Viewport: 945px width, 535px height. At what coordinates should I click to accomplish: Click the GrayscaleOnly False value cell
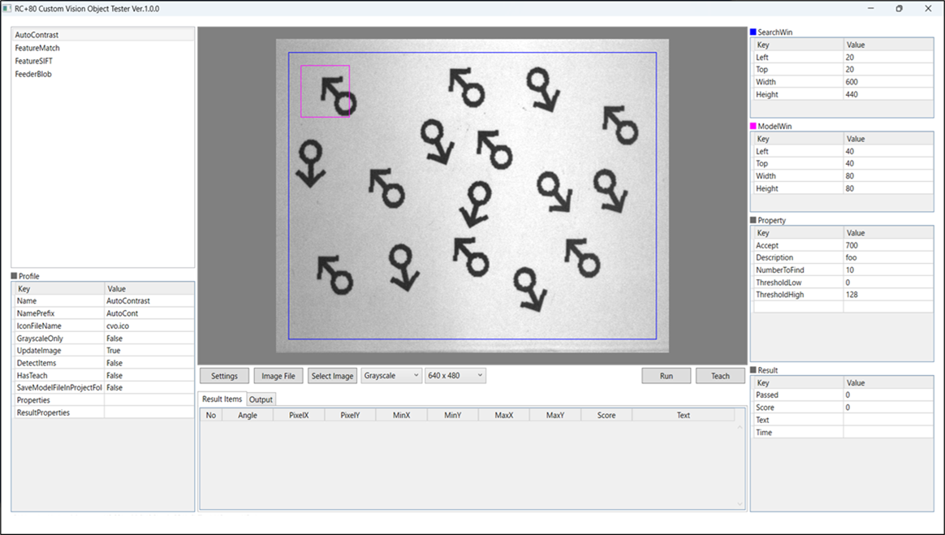[x=149, y=339]
